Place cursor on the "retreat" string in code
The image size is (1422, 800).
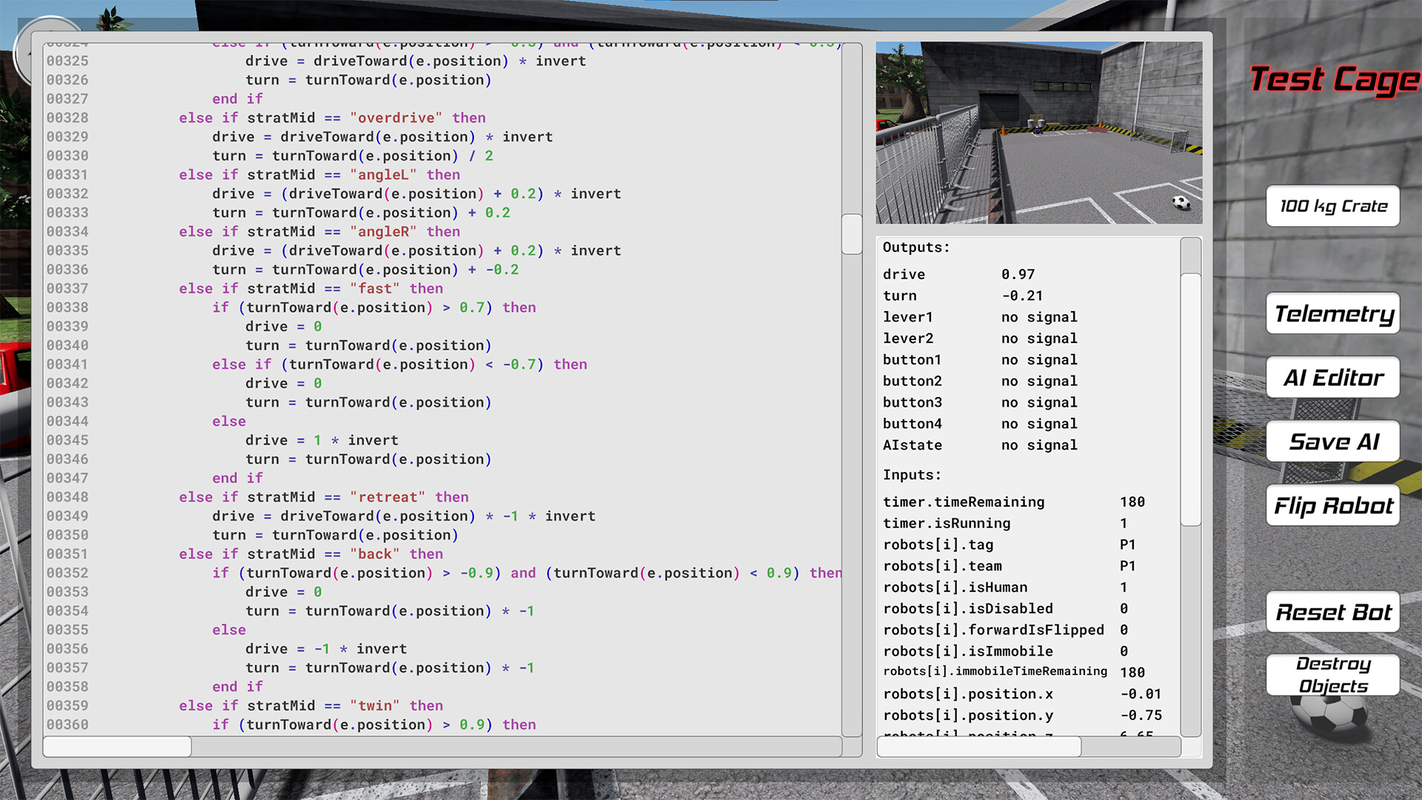coord(388,496)
